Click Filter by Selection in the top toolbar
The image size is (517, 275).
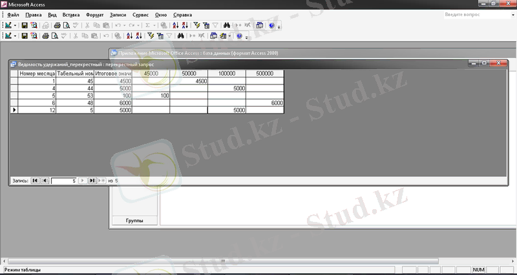click(197, 25)
